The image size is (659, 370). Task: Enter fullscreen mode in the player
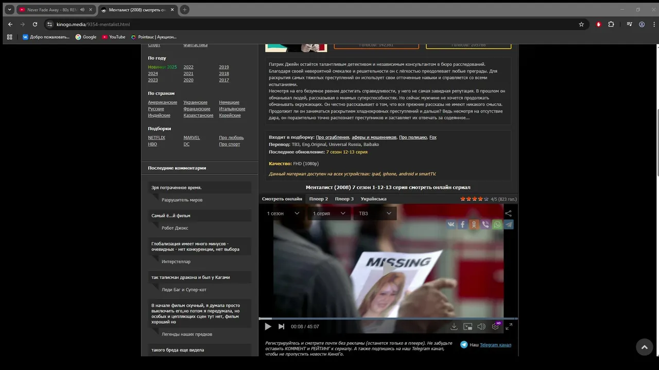(509, 326)
